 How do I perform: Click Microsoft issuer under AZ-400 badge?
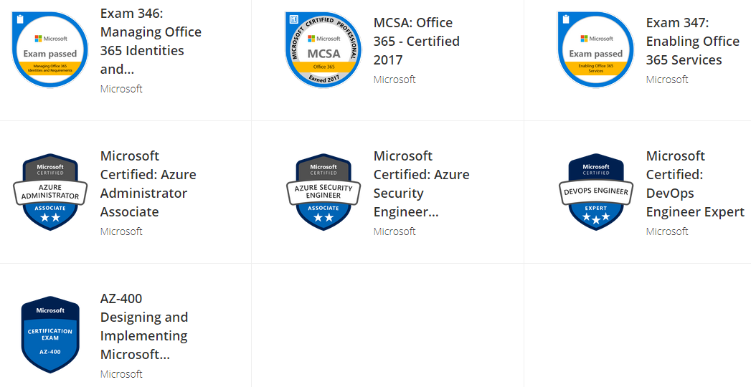[x=121, y=373]
